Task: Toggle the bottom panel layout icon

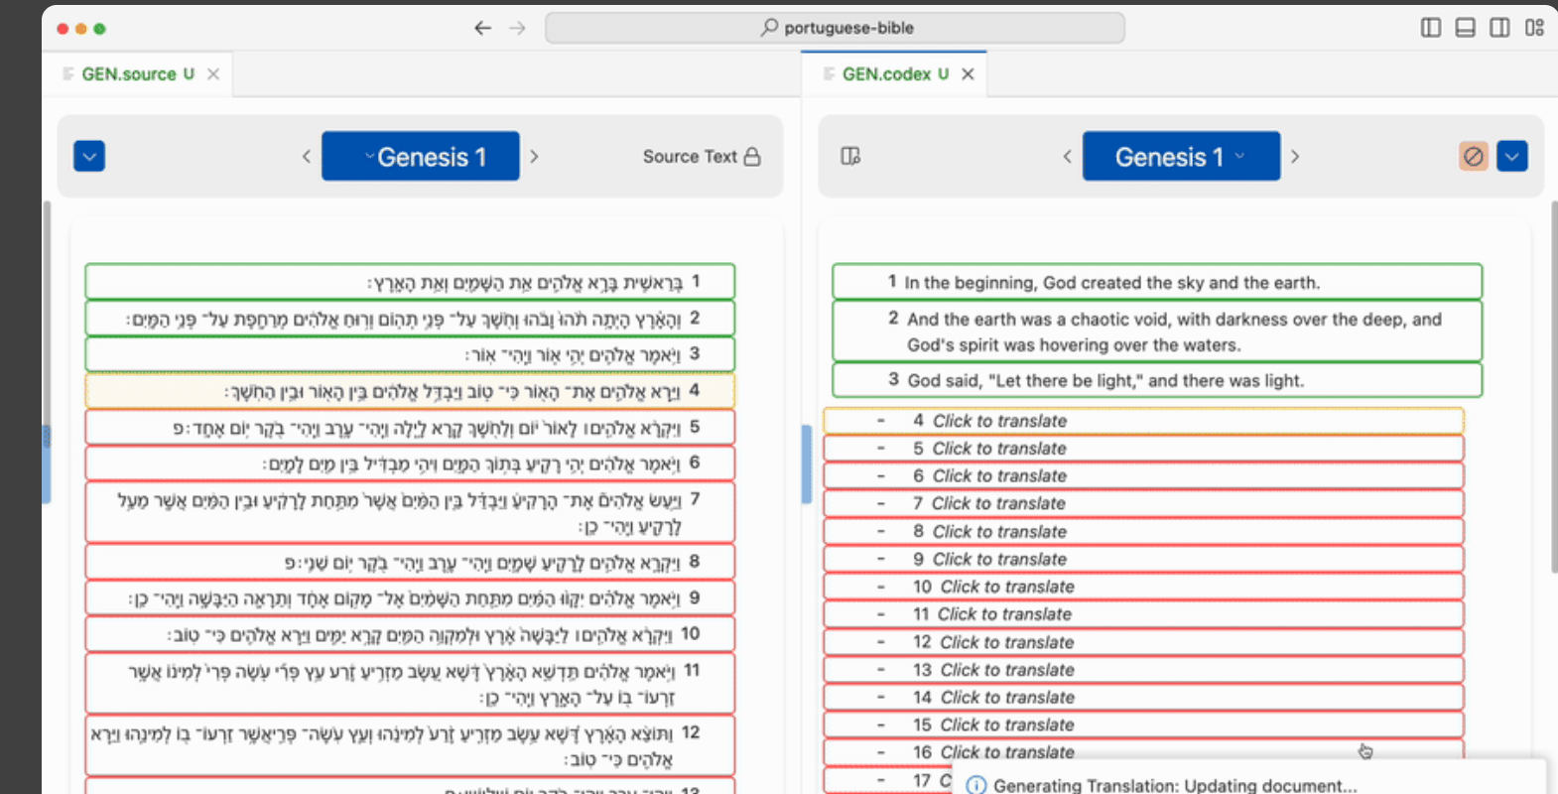Action: point(1465,28)
